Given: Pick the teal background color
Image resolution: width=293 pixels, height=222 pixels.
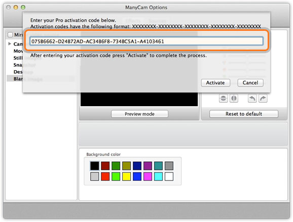Looking at the screenshot, I should pos(159,166).
